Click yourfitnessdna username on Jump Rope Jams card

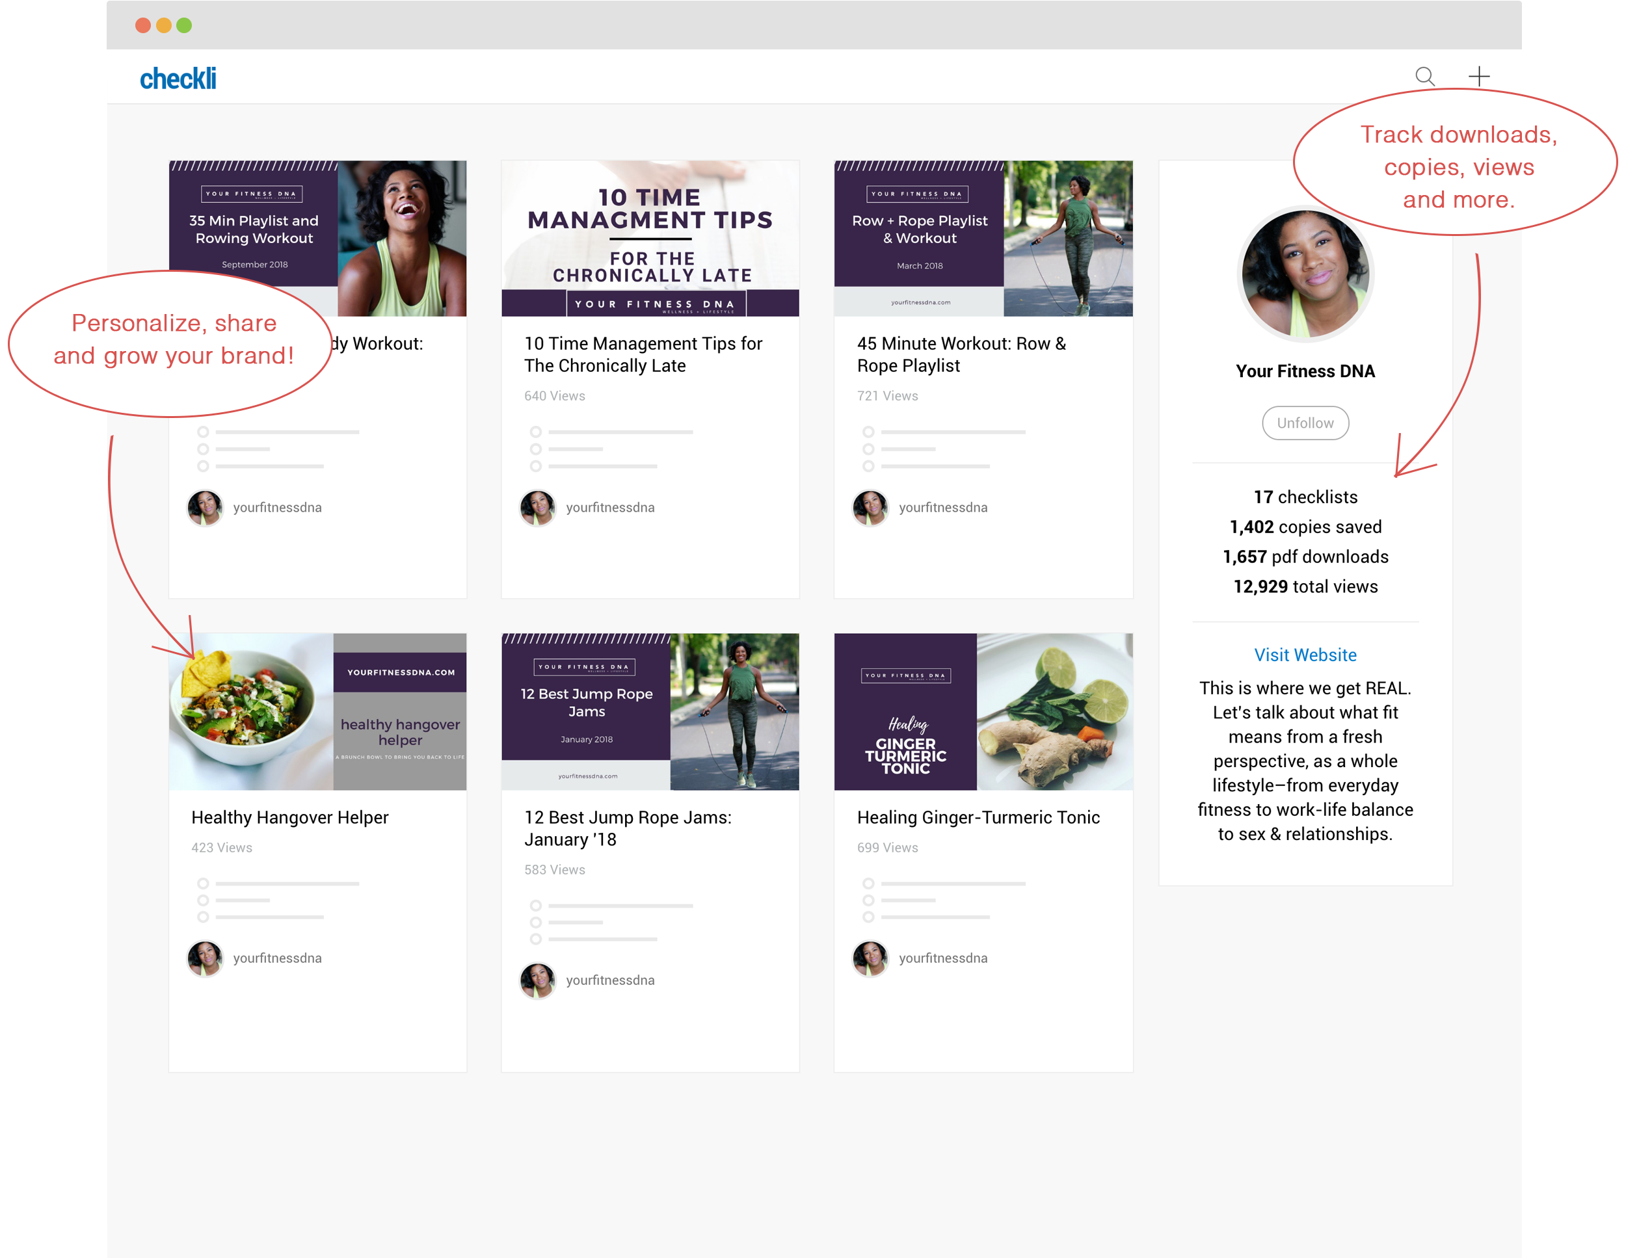610,980
